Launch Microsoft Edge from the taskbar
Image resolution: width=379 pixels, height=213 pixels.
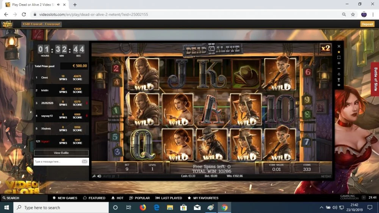tap(157, 207)
